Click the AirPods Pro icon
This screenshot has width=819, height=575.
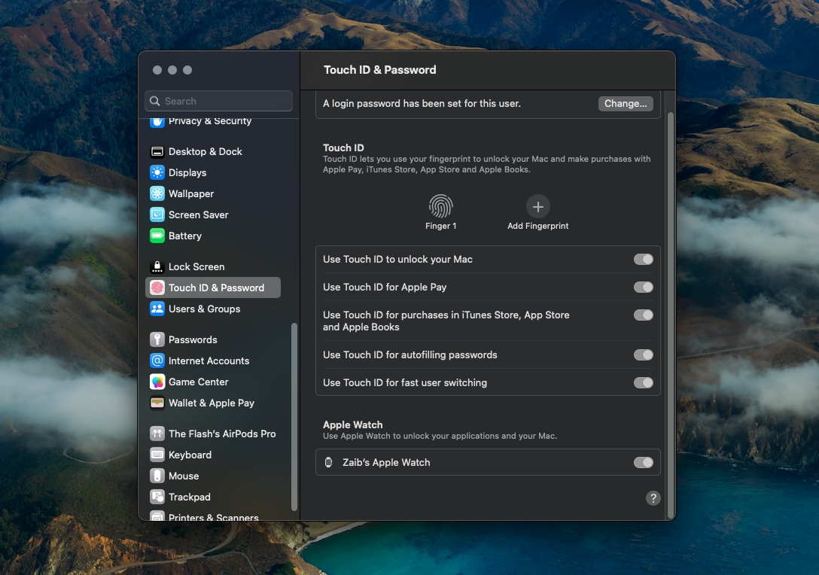pyautogui.click(x=157, y=434)
